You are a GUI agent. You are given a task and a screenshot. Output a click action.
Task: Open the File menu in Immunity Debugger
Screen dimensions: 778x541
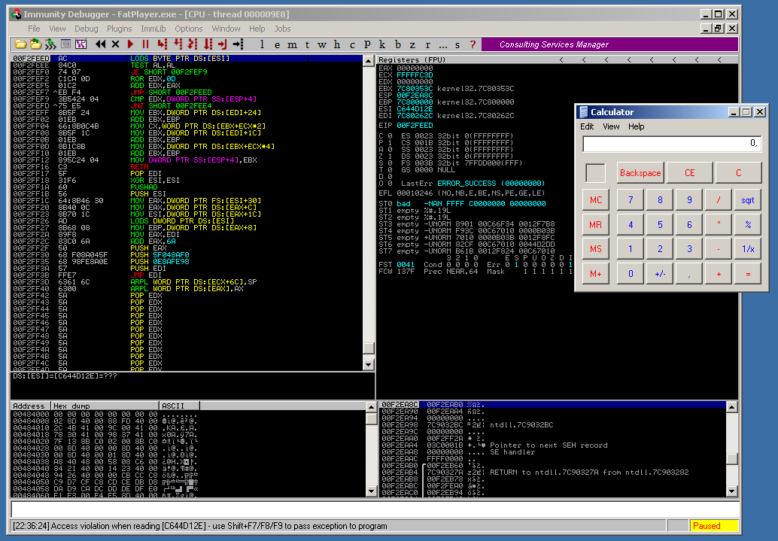point(34,29)
